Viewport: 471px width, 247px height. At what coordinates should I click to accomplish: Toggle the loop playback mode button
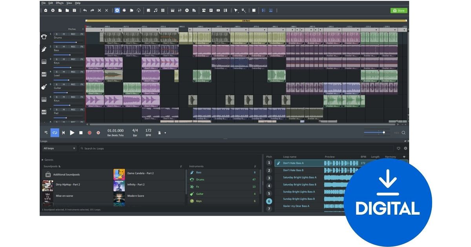[x=55, y=133]
